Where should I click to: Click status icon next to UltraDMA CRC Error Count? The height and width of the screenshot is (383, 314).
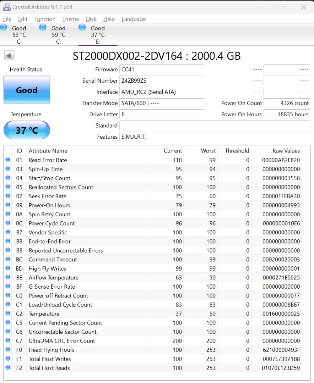coord(8,340)
